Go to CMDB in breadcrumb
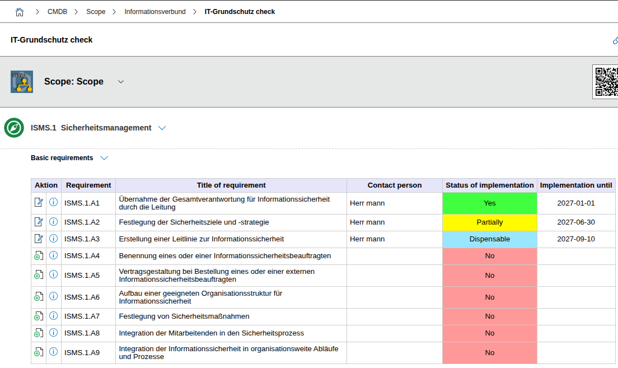The width and height of the screenshot is (618, 368). [57, 12]
